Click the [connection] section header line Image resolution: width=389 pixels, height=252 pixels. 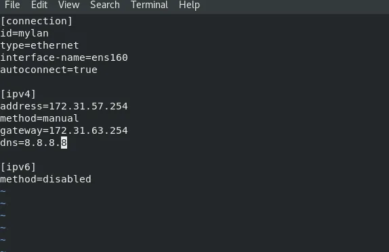pos(37,21)
